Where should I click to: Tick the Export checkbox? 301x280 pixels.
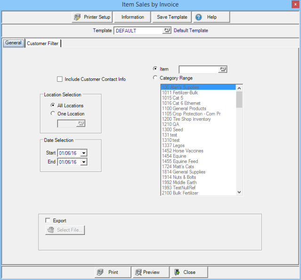(48, 220)
